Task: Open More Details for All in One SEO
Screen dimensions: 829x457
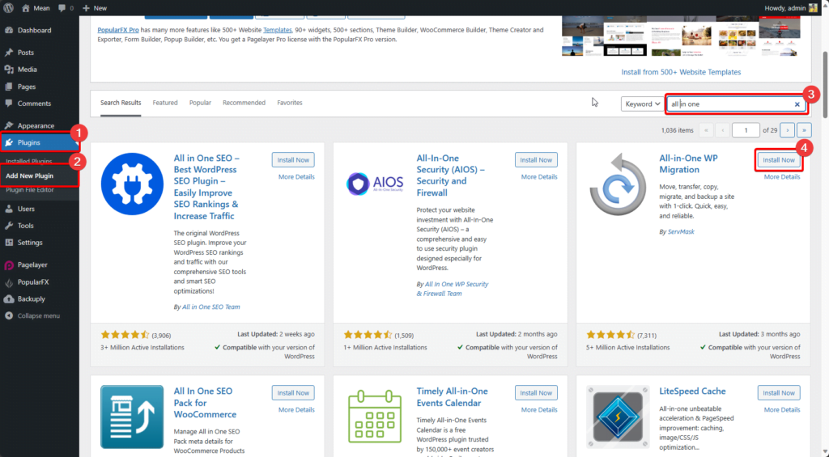Action: pyautogui.click(x=296, y=176)
